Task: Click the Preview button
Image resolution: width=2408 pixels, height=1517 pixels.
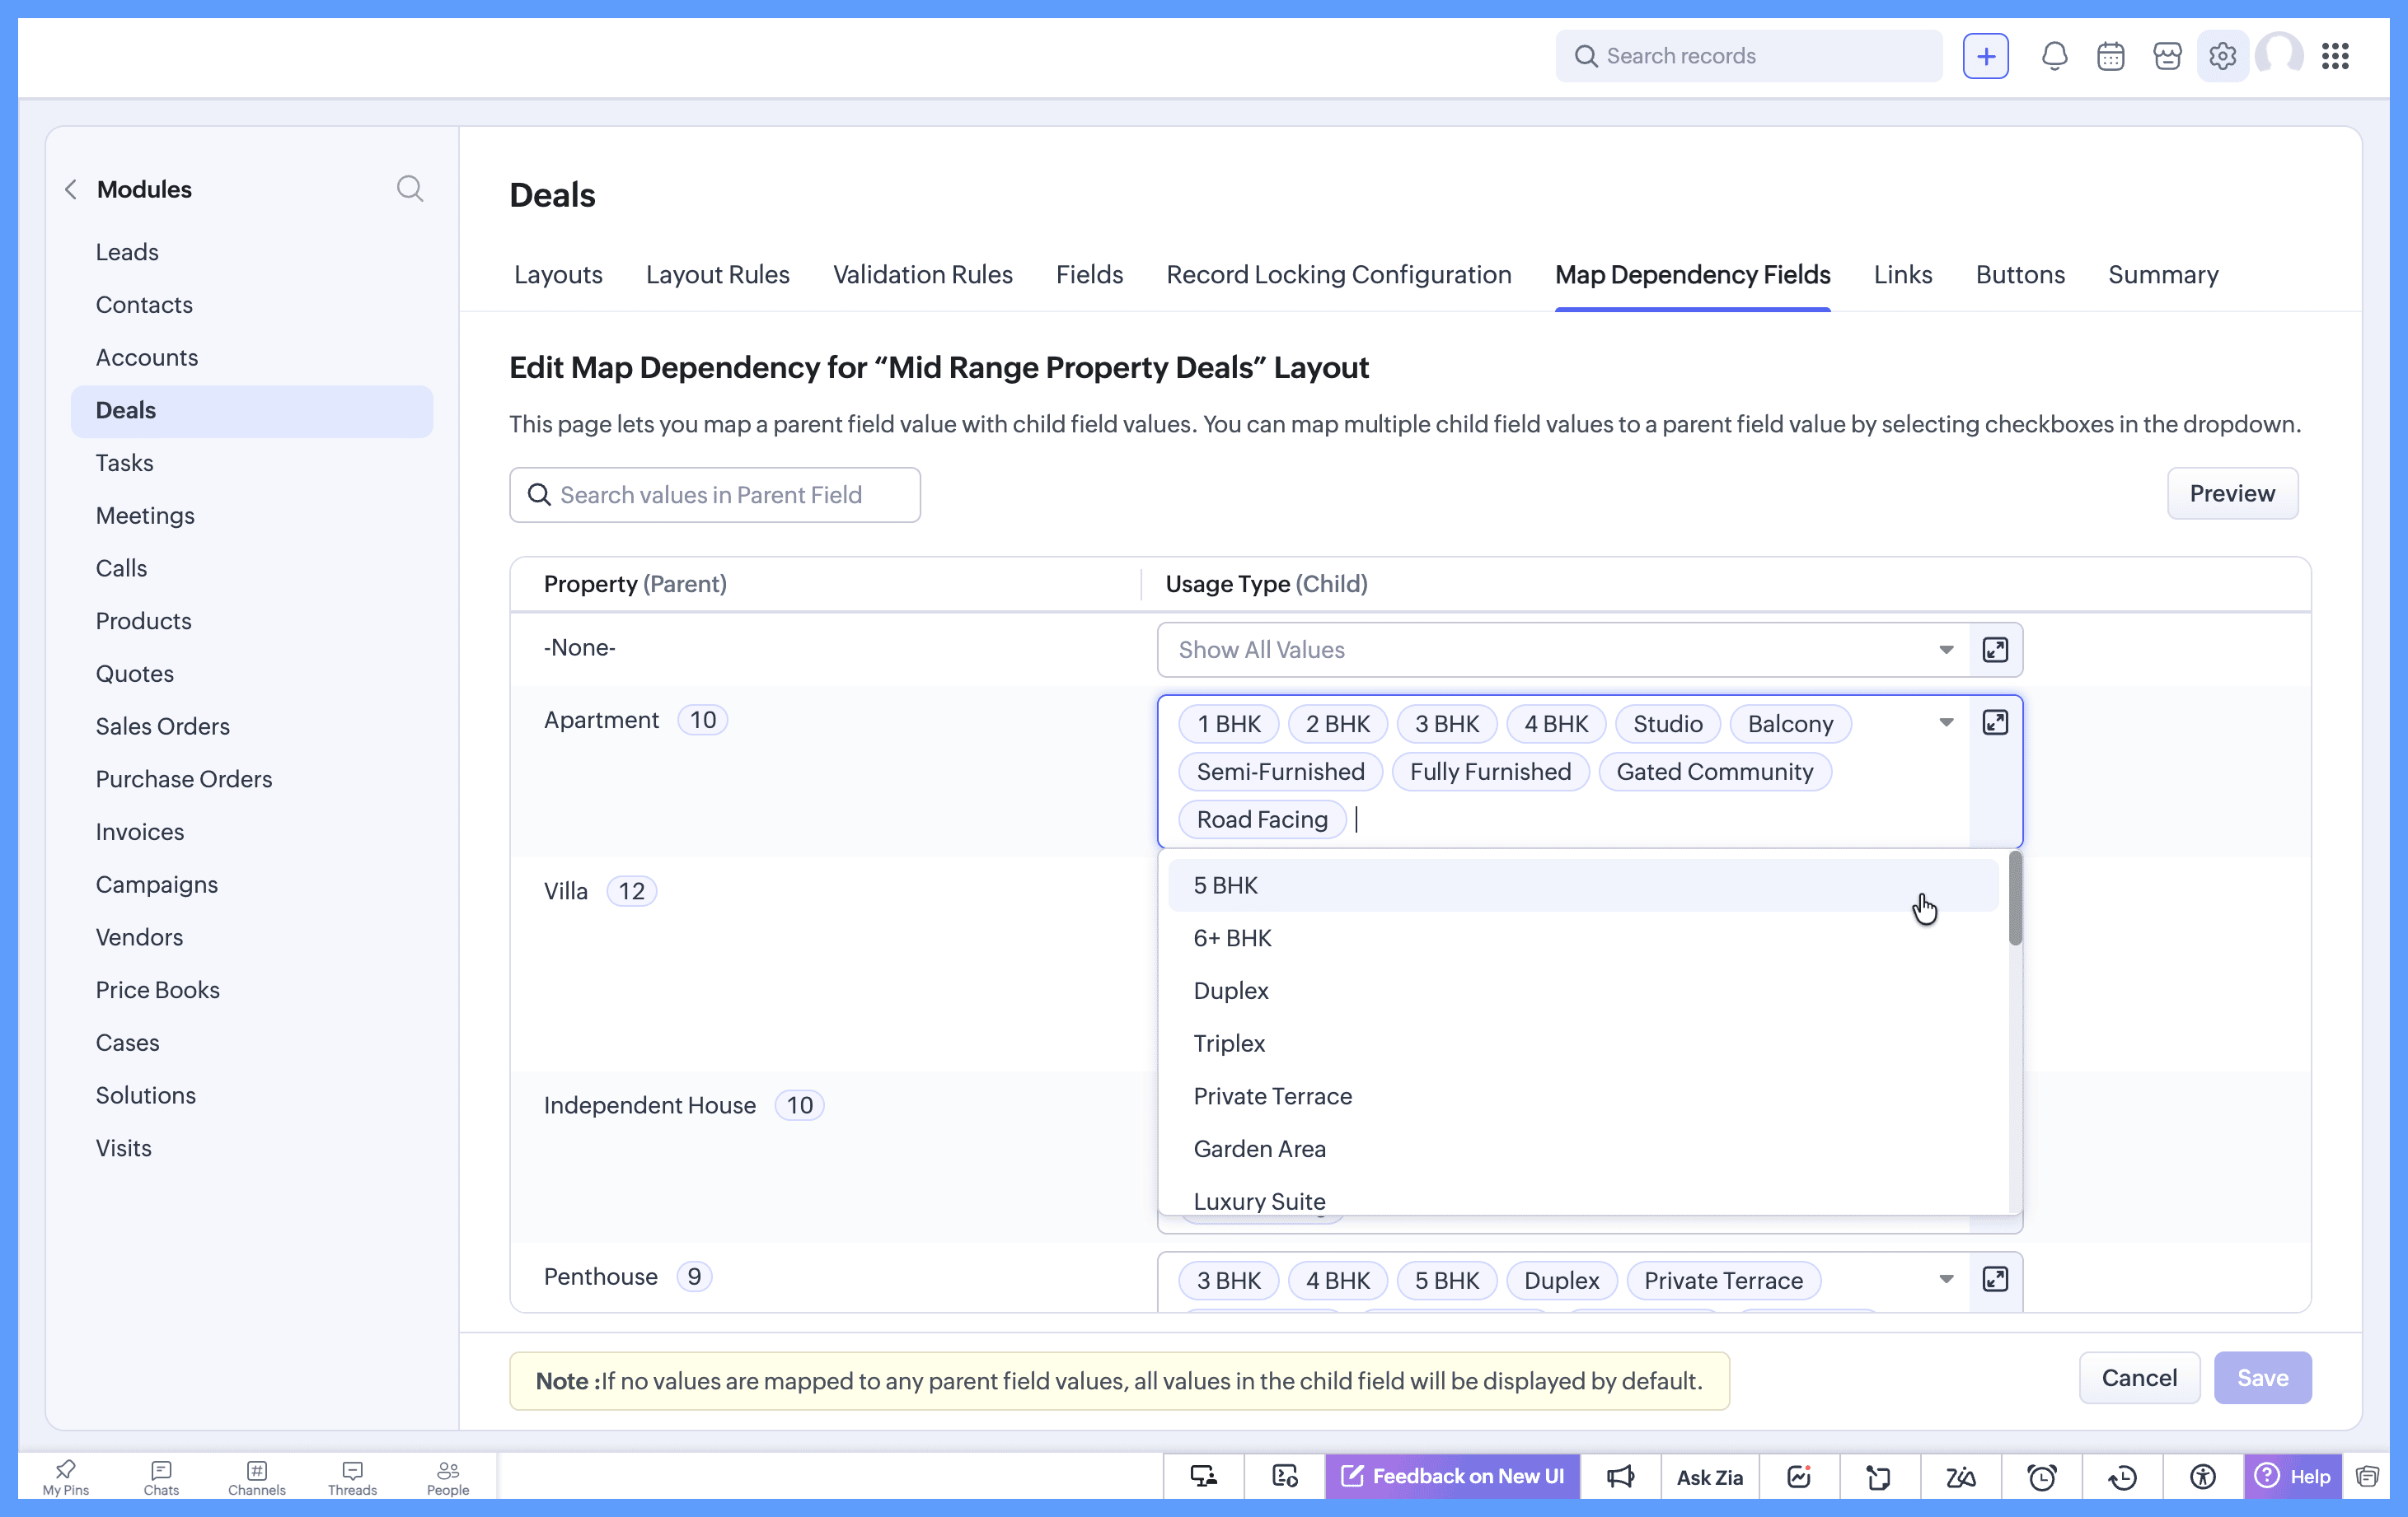Action: point(2231,493)
